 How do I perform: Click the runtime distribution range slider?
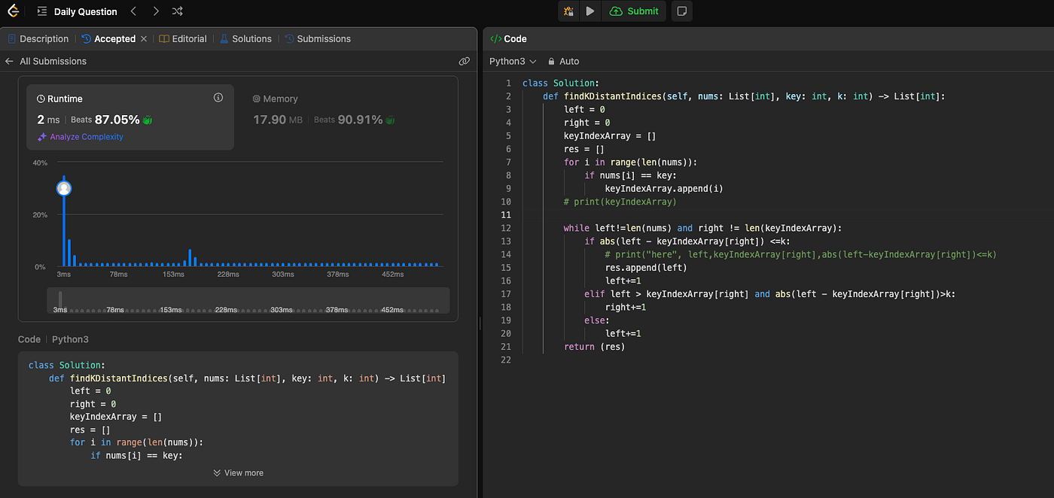pos(248,300)
